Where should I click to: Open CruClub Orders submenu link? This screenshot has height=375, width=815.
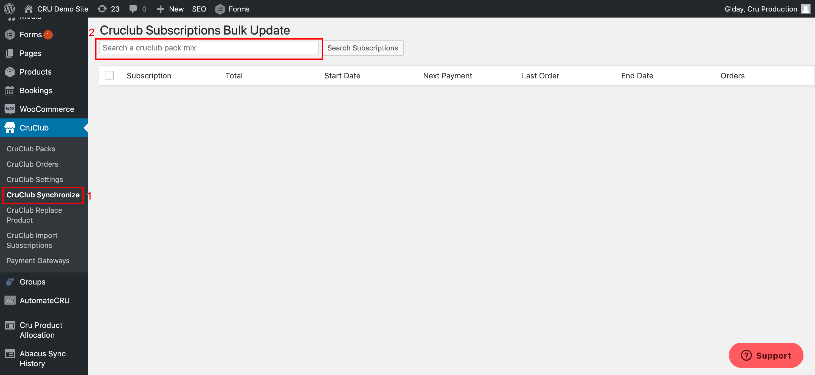tap(32, 164)
